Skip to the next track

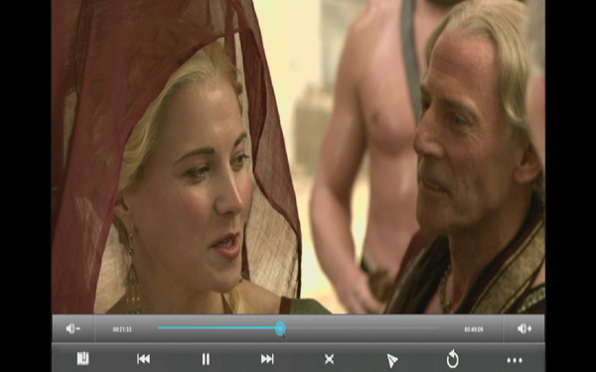pyautogui.click(x=267, y=359)
